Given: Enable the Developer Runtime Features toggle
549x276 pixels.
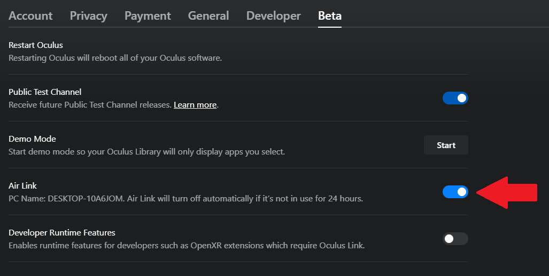Looking at the screenshot, I should pyautogui.click(x=455, y=239).
